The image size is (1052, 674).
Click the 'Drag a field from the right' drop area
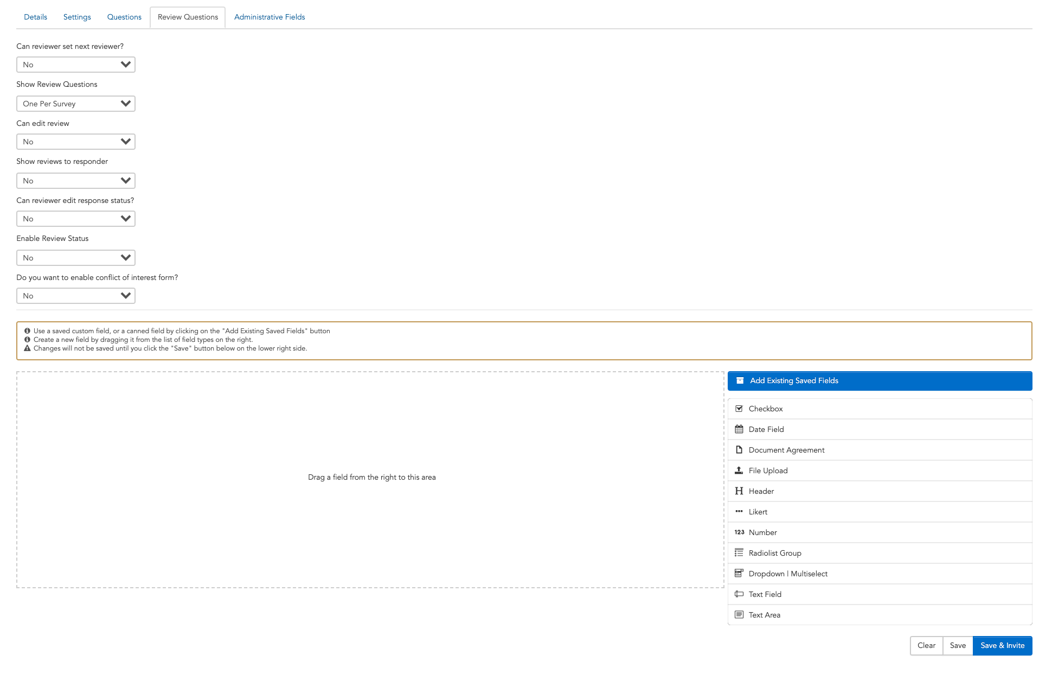pyautogui.click(x=370, y=480)
